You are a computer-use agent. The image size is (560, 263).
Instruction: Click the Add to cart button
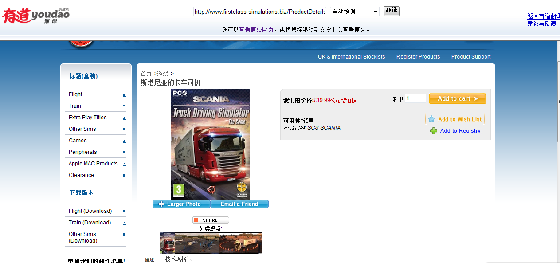(458, 98)
